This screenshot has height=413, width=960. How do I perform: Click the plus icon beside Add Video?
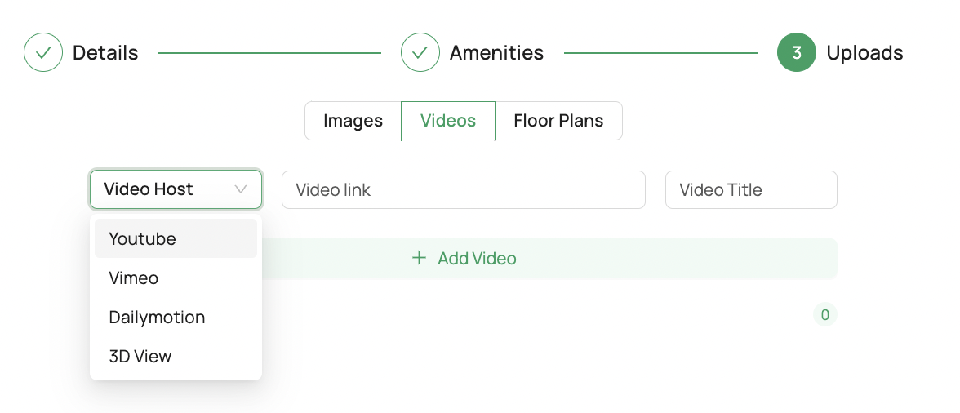419,258
